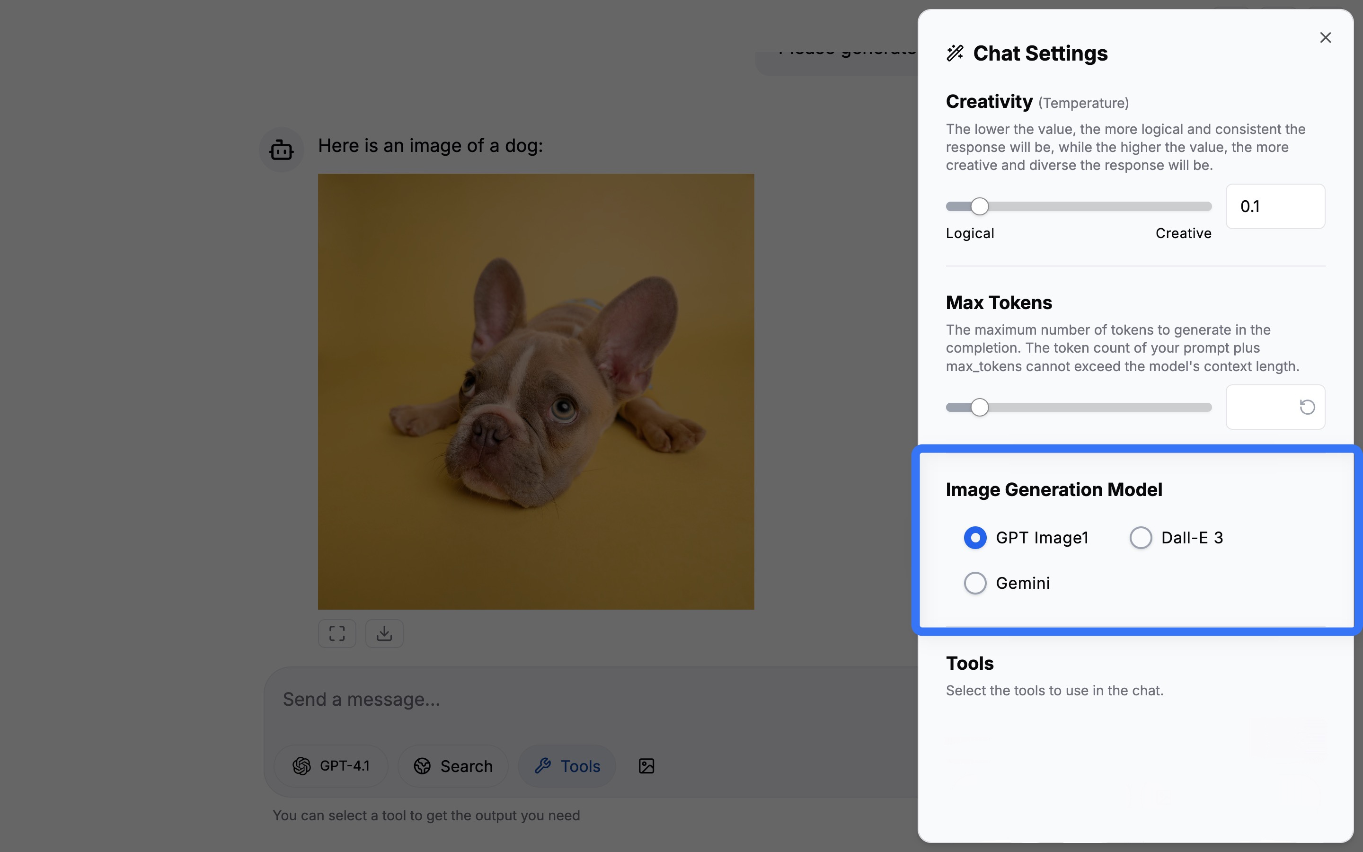Click the 'Max Tokens' heading
The width and height of the screenshot is (1363, 852).
tap(999, 302)
